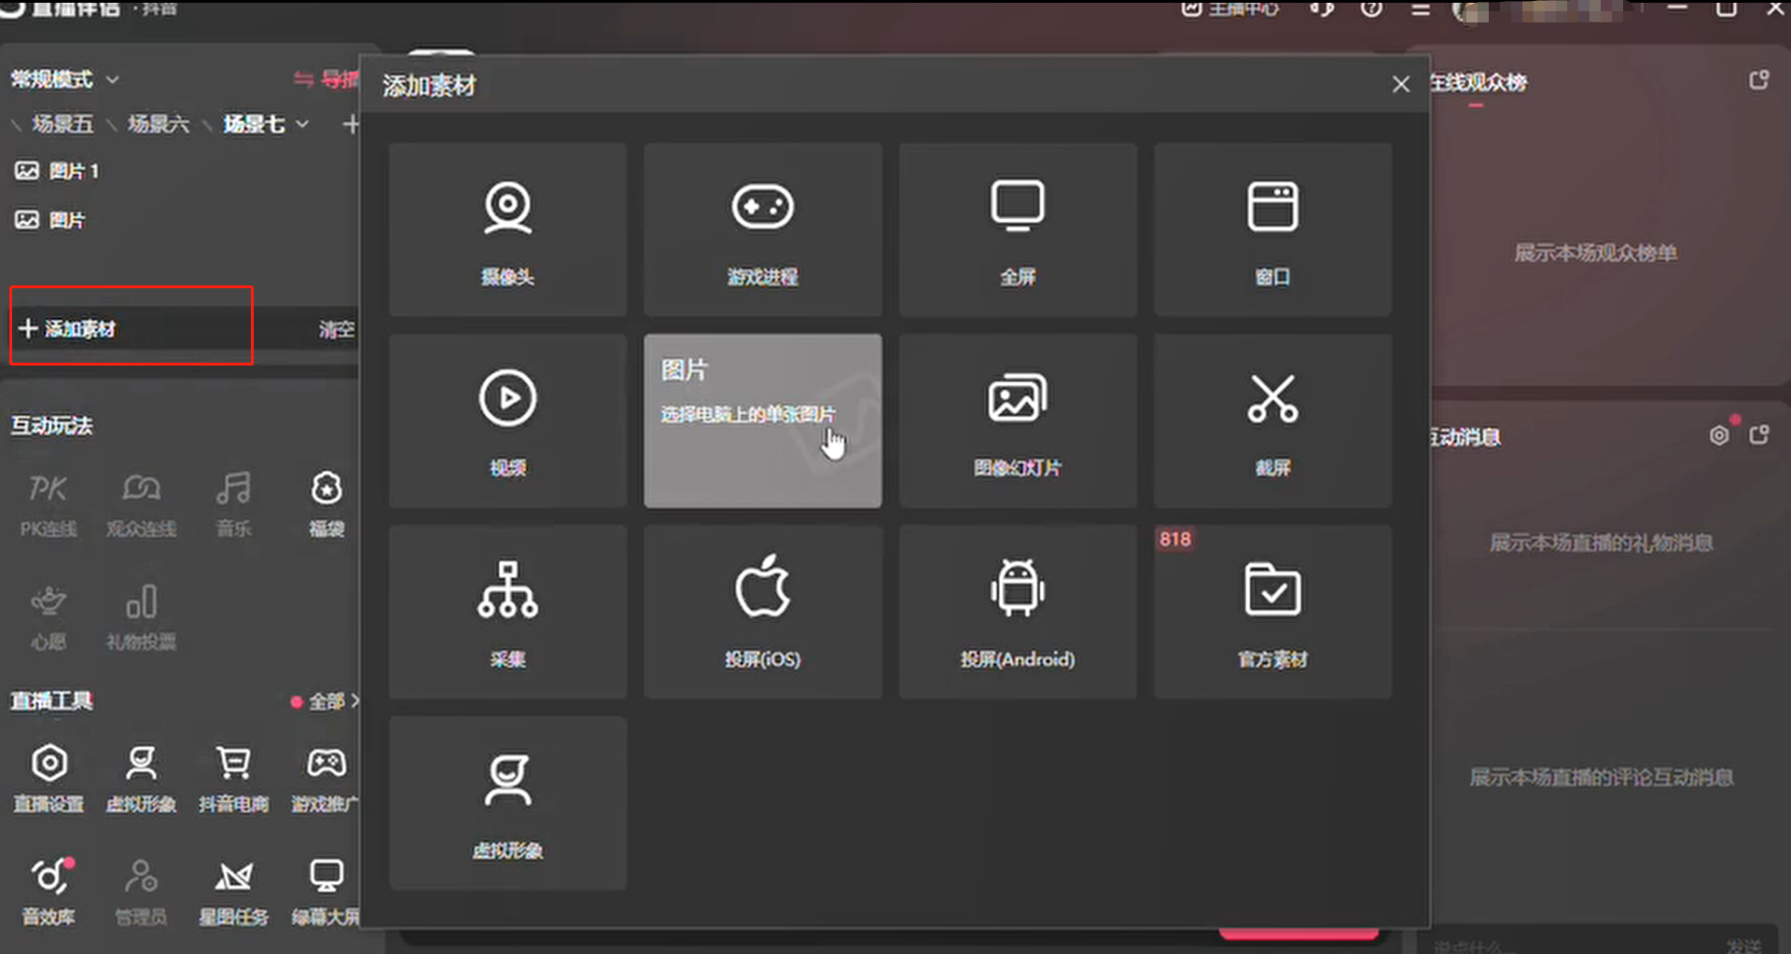Choose the 游戏进程 game process source
The width and height of the screenshot is (1791, 954).
point(762,230)
